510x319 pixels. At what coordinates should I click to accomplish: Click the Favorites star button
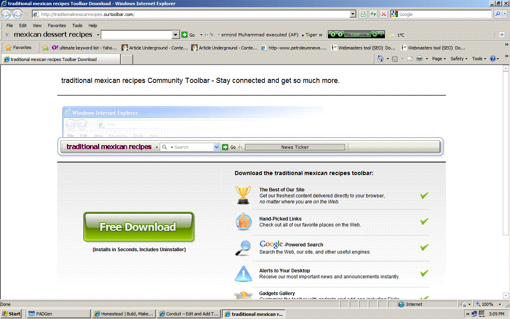pyautogui.click(x=18, y=47)
